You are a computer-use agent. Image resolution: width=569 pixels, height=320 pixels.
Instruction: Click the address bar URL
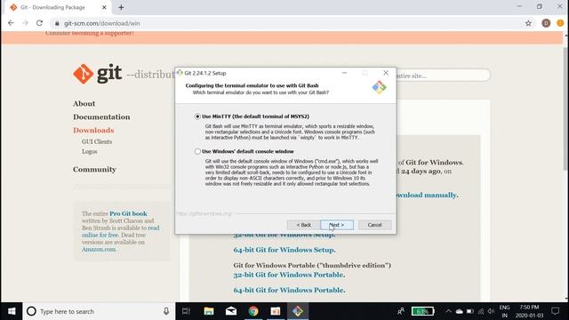pos(102,23)
